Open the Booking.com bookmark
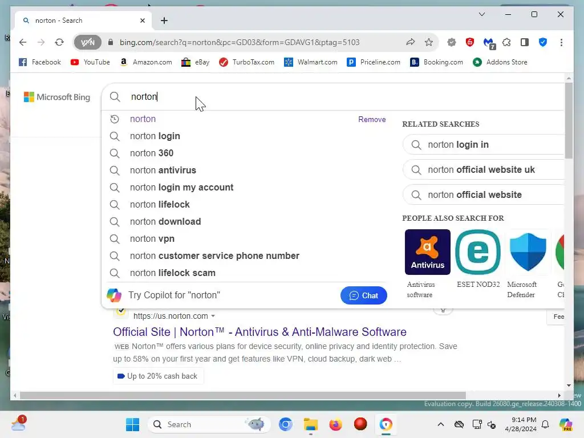The height and width of the screenshot is (438, 584). [x=436, y=62]
